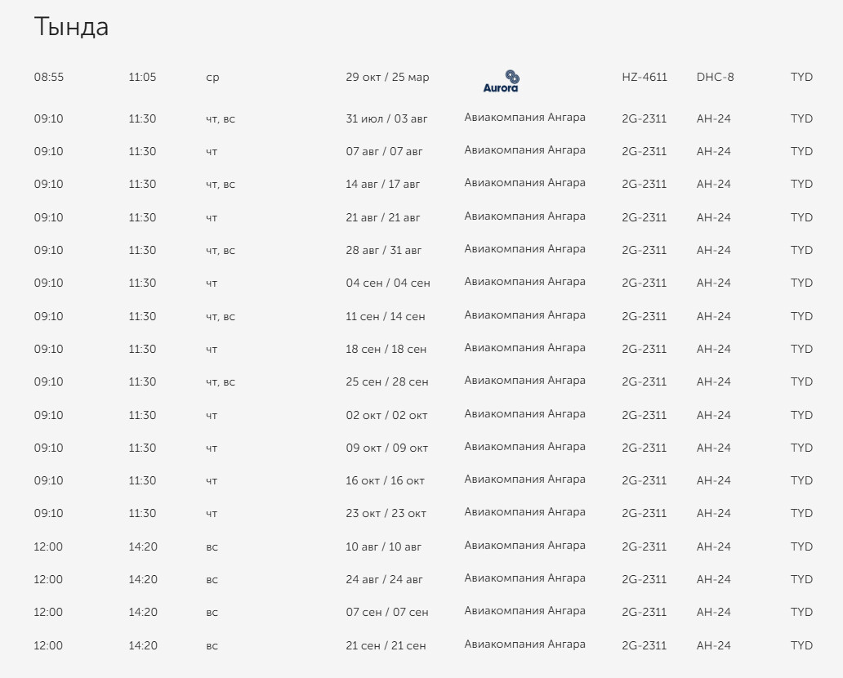
Task: Click Авиакомпания Ангара in 24 авг row
Action: pos(524,578)
